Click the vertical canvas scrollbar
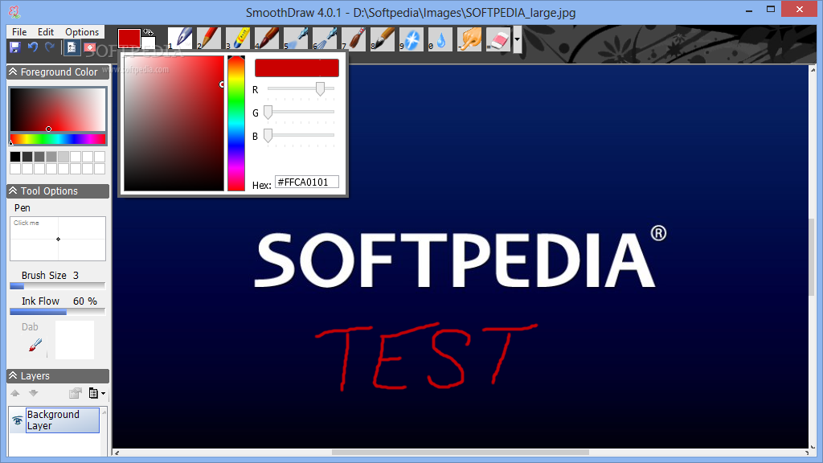The width and height of the screenshot is (823, 463). (x=813, y=257)
